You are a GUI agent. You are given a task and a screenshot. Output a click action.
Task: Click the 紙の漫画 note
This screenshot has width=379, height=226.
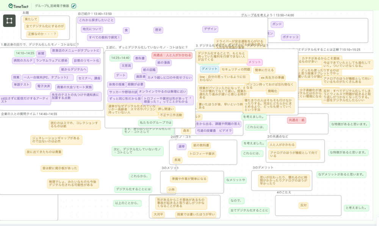coord(164,63)
